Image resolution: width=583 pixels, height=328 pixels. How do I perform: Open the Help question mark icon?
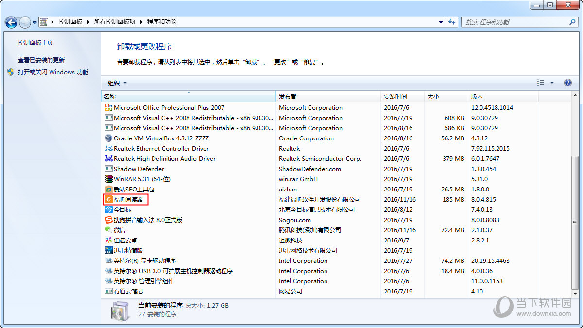point(567,82)
